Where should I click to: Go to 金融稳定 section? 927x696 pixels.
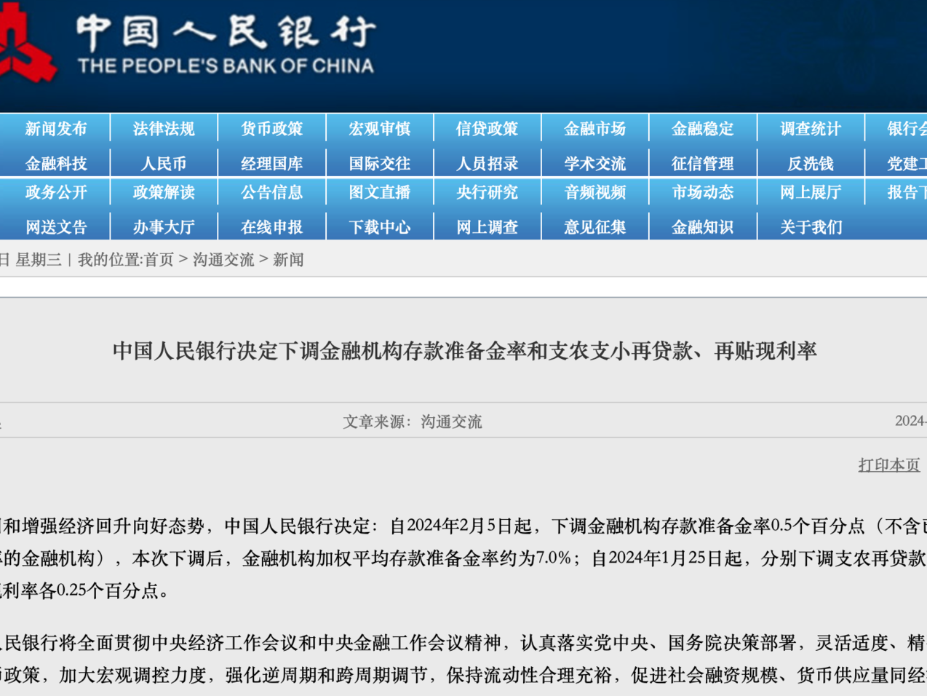pos(702,129)
